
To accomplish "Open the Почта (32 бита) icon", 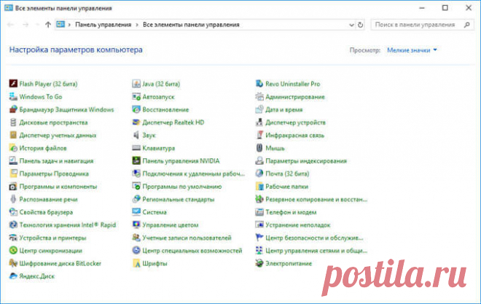I will 259,174.
